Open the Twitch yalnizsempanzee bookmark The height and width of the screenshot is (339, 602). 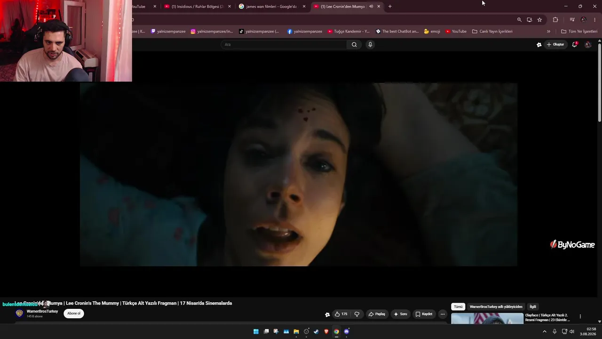pos(168,32)
